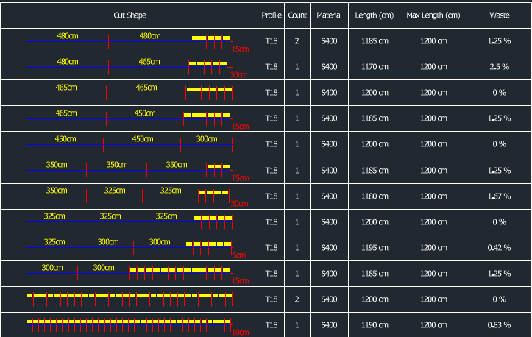Select T18 profile in the 1170 cm row
Viewport: 532px width, 337px height.
click(x=271, y=67)
